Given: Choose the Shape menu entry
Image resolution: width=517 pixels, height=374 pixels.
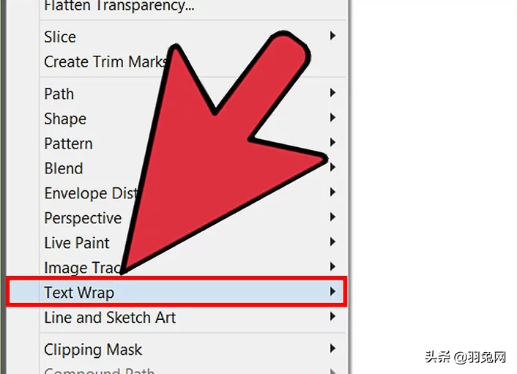Looking at the screenshot, I should click(x=193, y=119).
